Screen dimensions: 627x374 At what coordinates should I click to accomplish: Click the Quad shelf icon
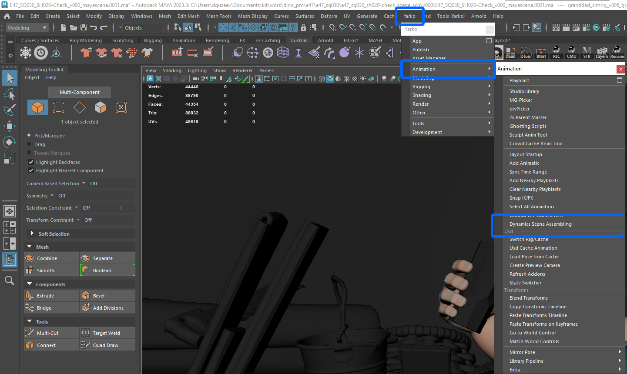510,53
